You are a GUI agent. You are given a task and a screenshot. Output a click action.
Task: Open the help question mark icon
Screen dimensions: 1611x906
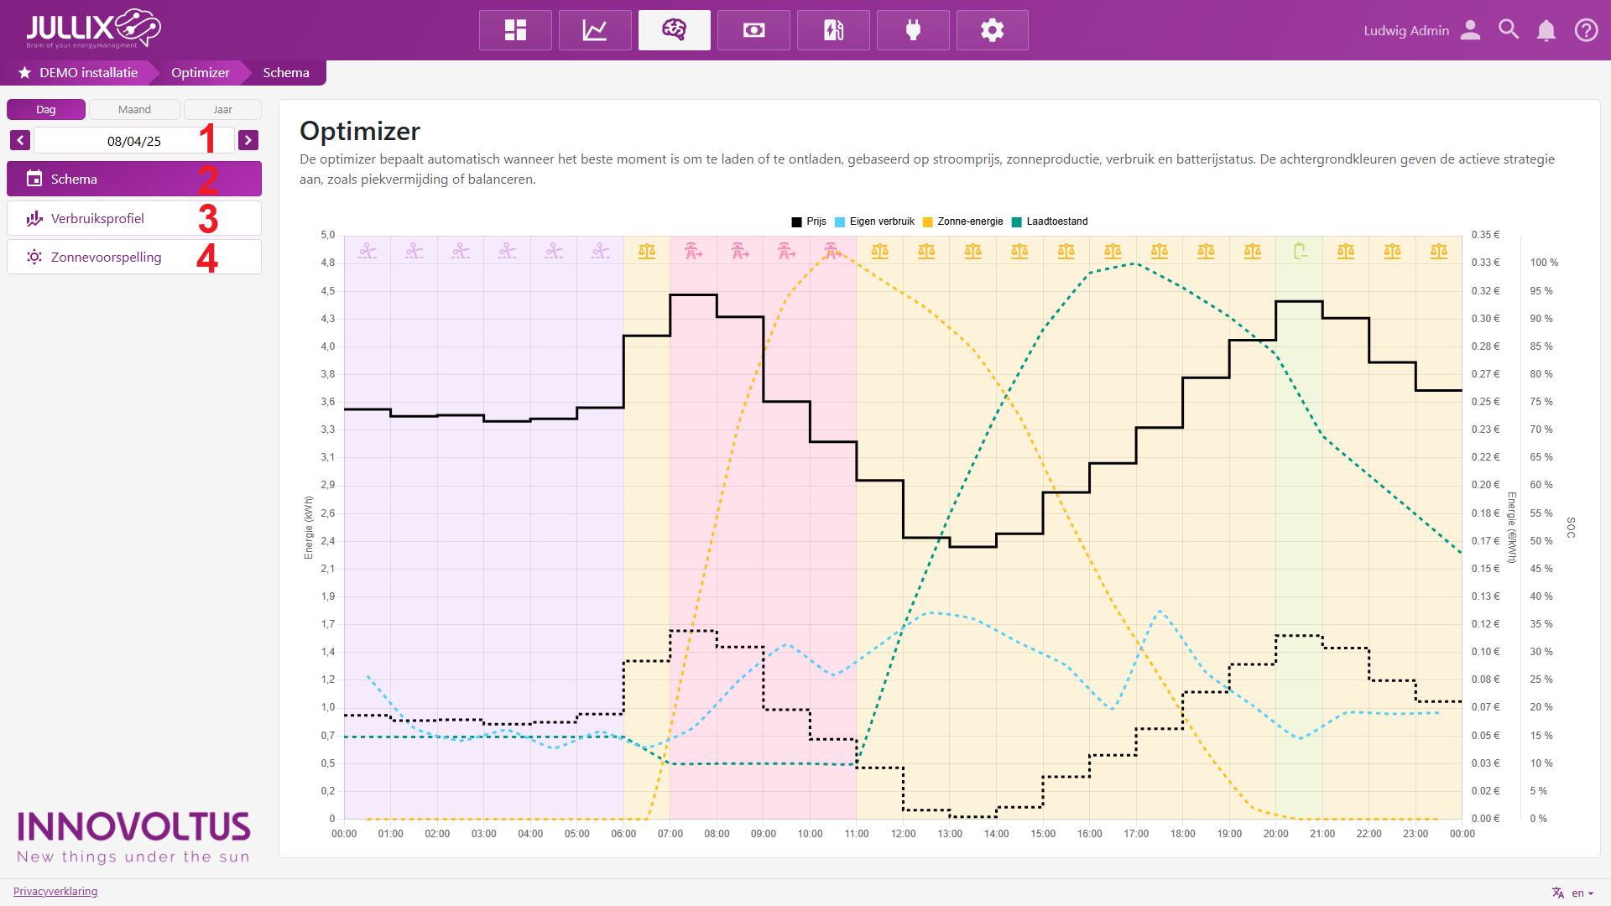1586,30
